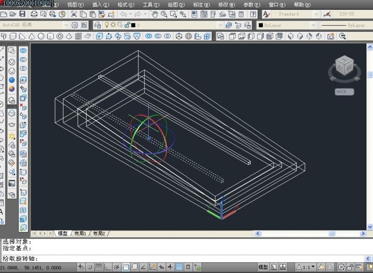
Task: Click the teapot Render icon
Action: point(12,124)
